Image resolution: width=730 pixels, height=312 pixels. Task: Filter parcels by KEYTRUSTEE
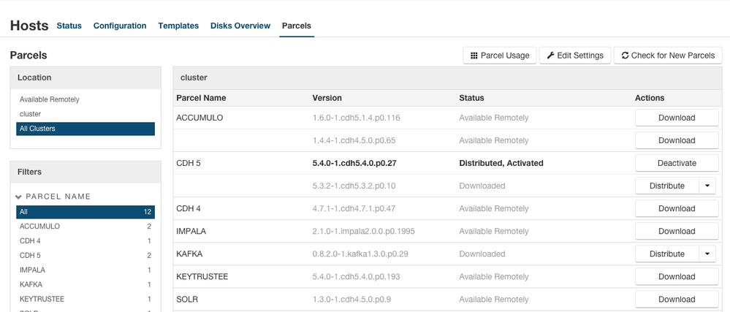point(85,299)
